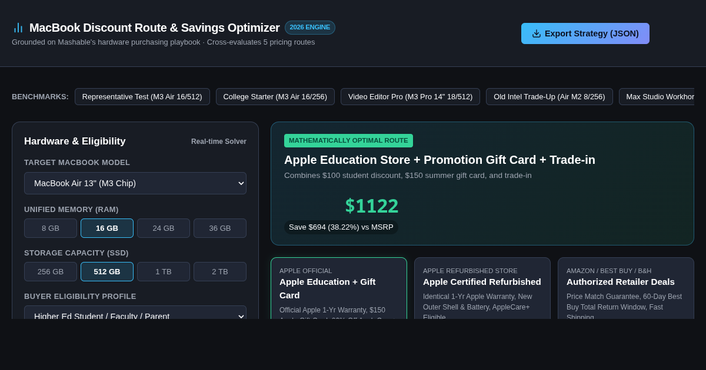The height and width of the screenshot is (370, 706).
Task: Choose 1 TB storage capacity
Action: pos(164,272)
